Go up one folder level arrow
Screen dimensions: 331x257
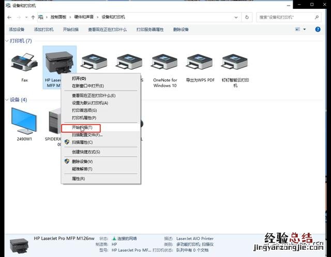coord(33,17)
